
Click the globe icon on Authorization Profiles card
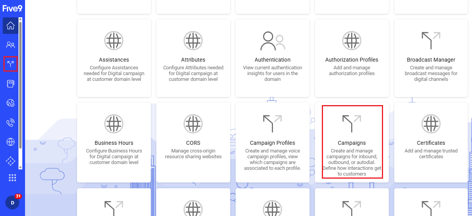[351, 40]
